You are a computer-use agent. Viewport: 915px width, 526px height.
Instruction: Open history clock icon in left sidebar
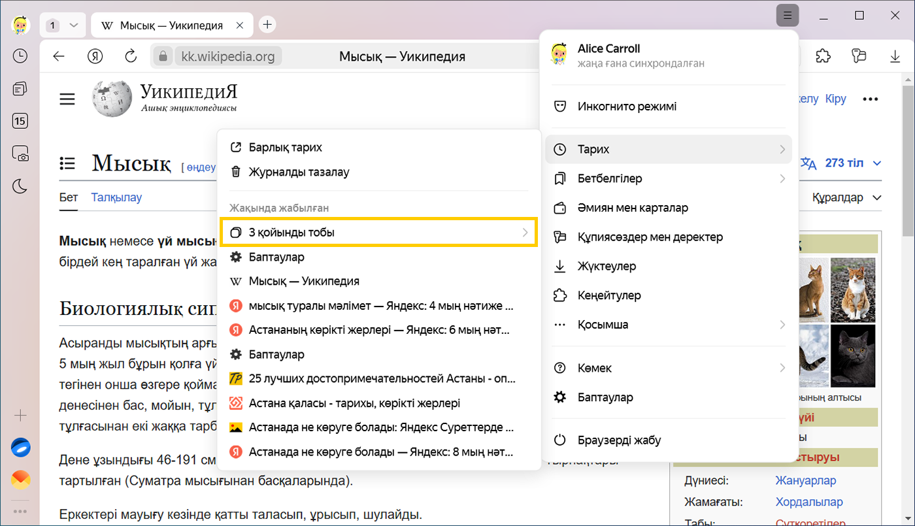pos(20,56)
